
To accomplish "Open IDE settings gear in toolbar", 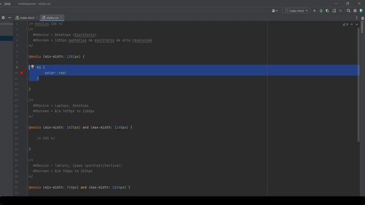I will 355,11.
